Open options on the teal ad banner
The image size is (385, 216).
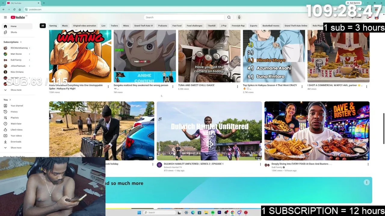coord(367,182)
